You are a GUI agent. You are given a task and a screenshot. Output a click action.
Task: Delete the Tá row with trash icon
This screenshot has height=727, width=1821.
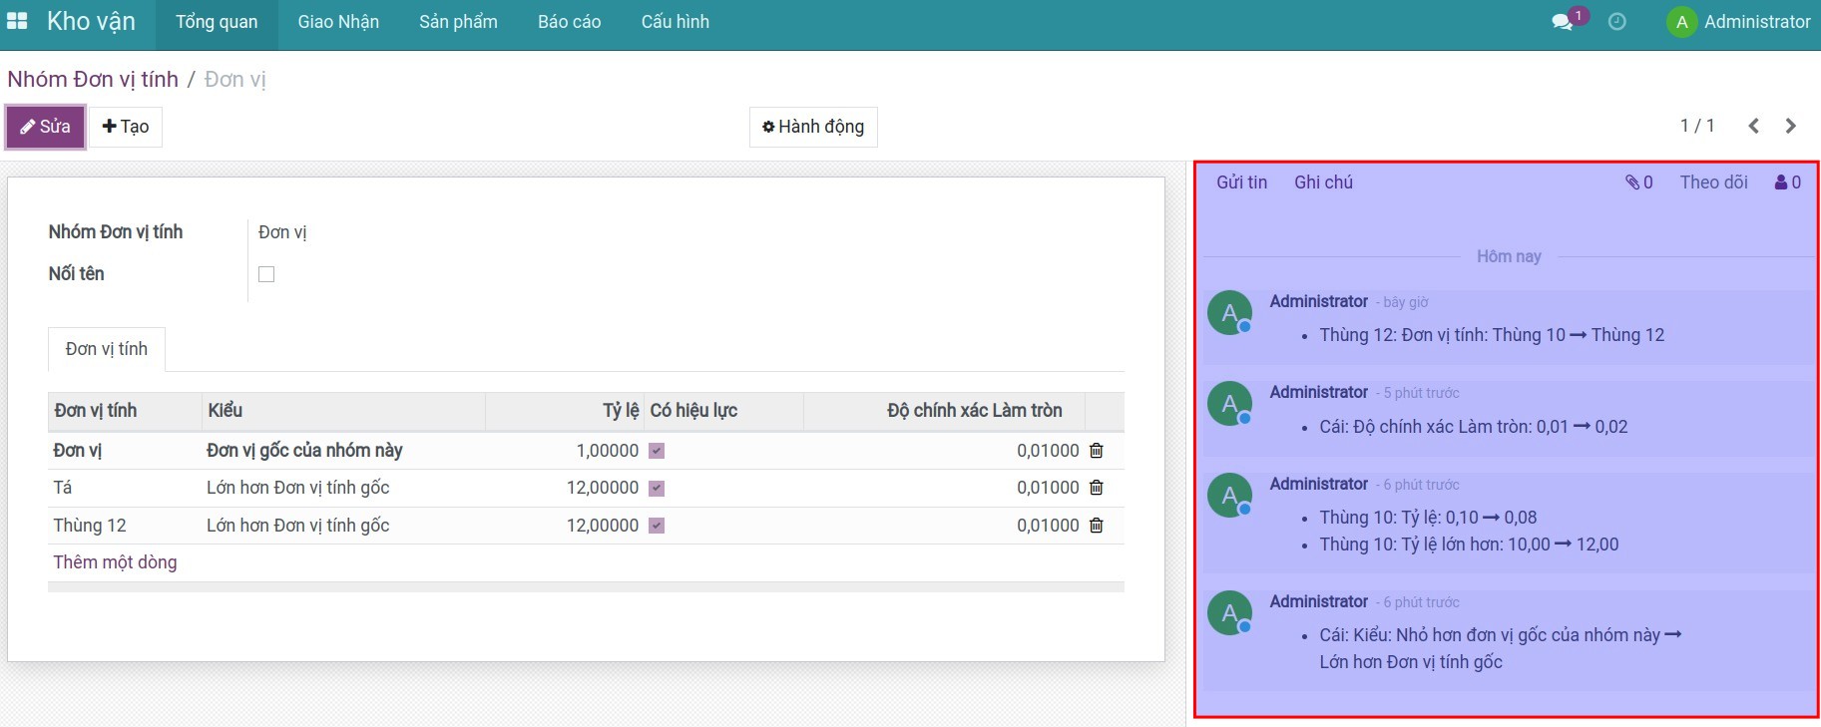pos(1097,488)
